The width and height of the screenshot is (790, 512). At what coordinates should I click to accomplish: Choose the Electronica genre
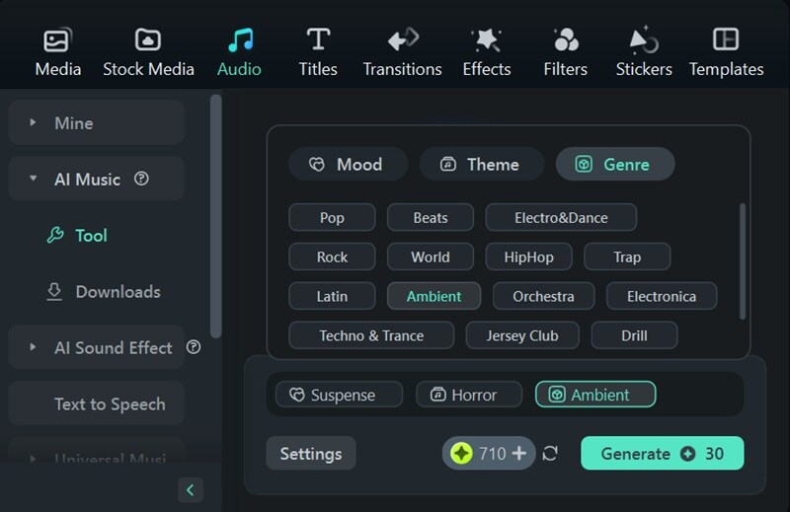point(662,296)
